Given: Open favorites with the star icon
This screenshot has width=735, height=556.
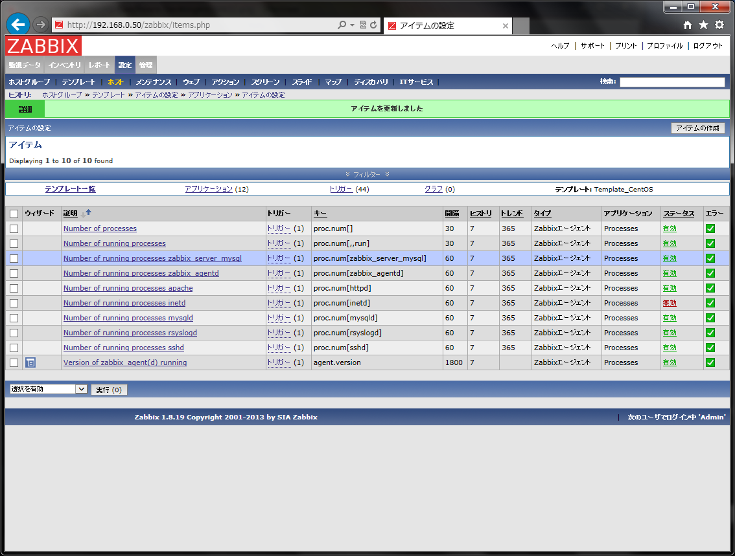Looking at the screenshot, I should [x=703, y=25].
